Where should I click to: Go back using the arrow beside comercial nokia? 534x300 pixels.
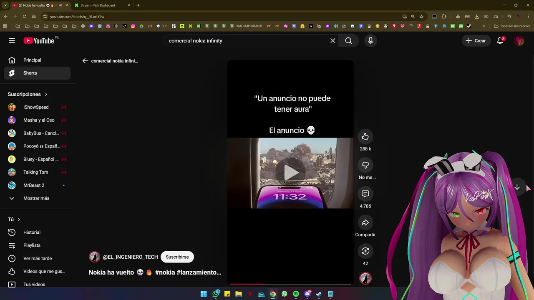click(x=85, y=61)
